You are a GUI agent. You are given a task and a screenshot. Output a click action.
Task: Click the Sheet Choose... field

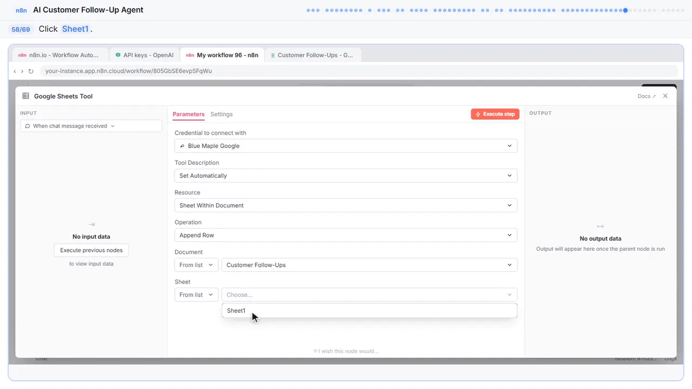[x=369, y=294]
